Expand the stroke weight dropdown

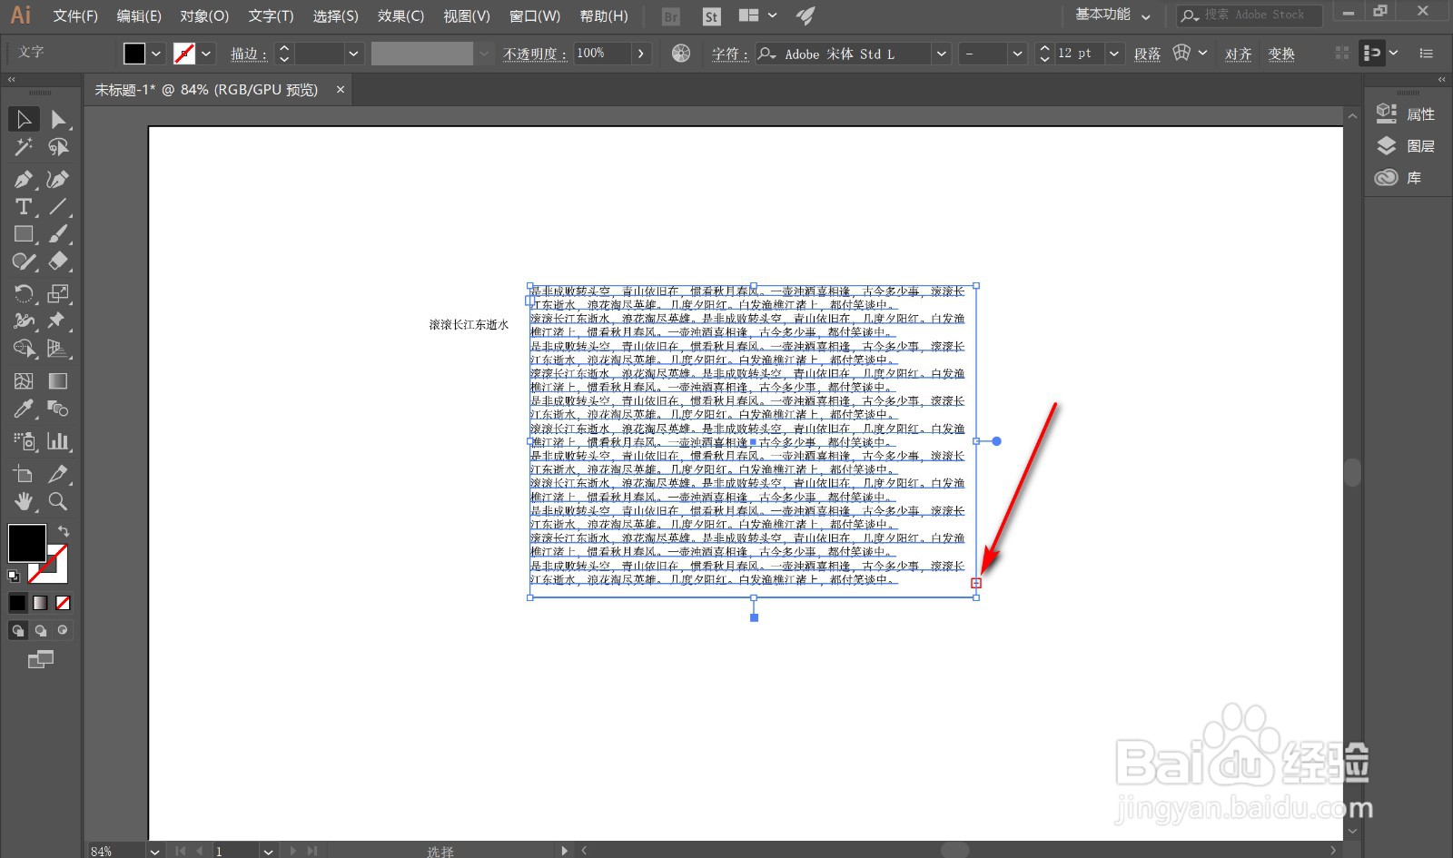click(x=353, y=54)
